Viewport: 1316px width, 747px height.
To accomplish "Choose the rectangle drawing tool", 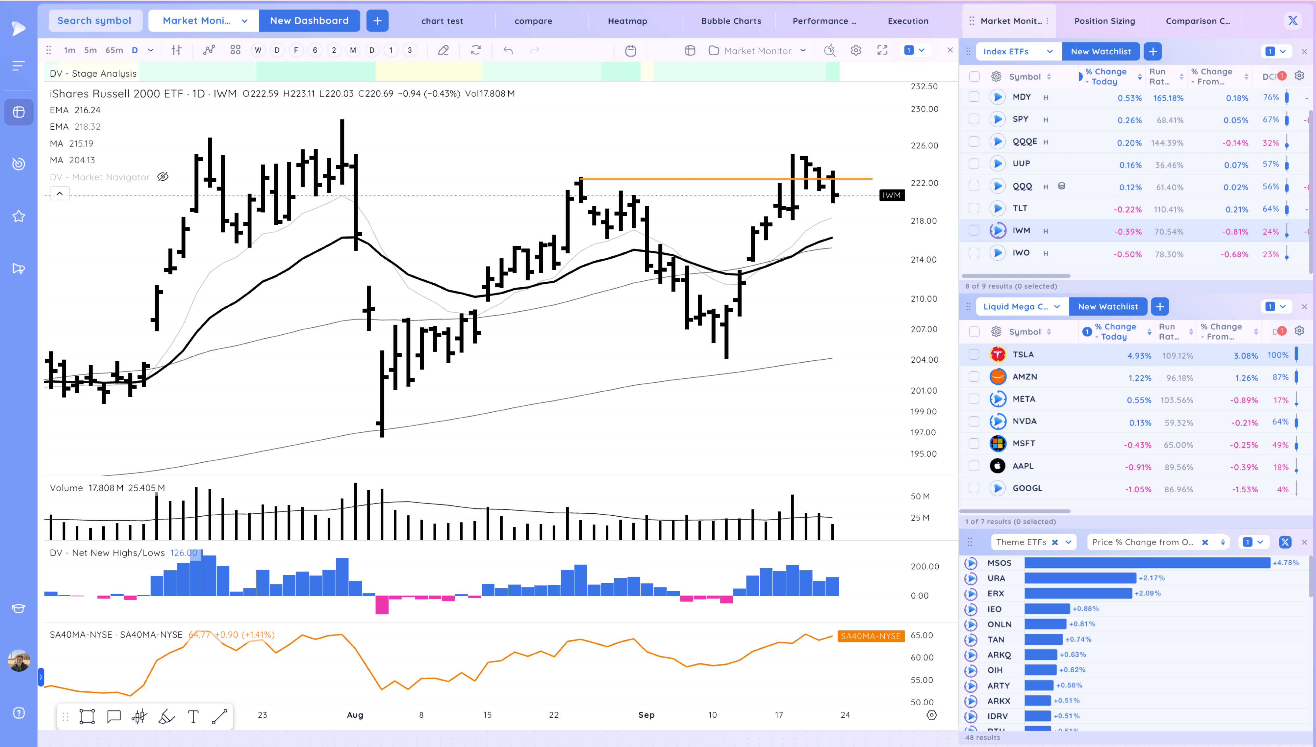I will (87, 716).
